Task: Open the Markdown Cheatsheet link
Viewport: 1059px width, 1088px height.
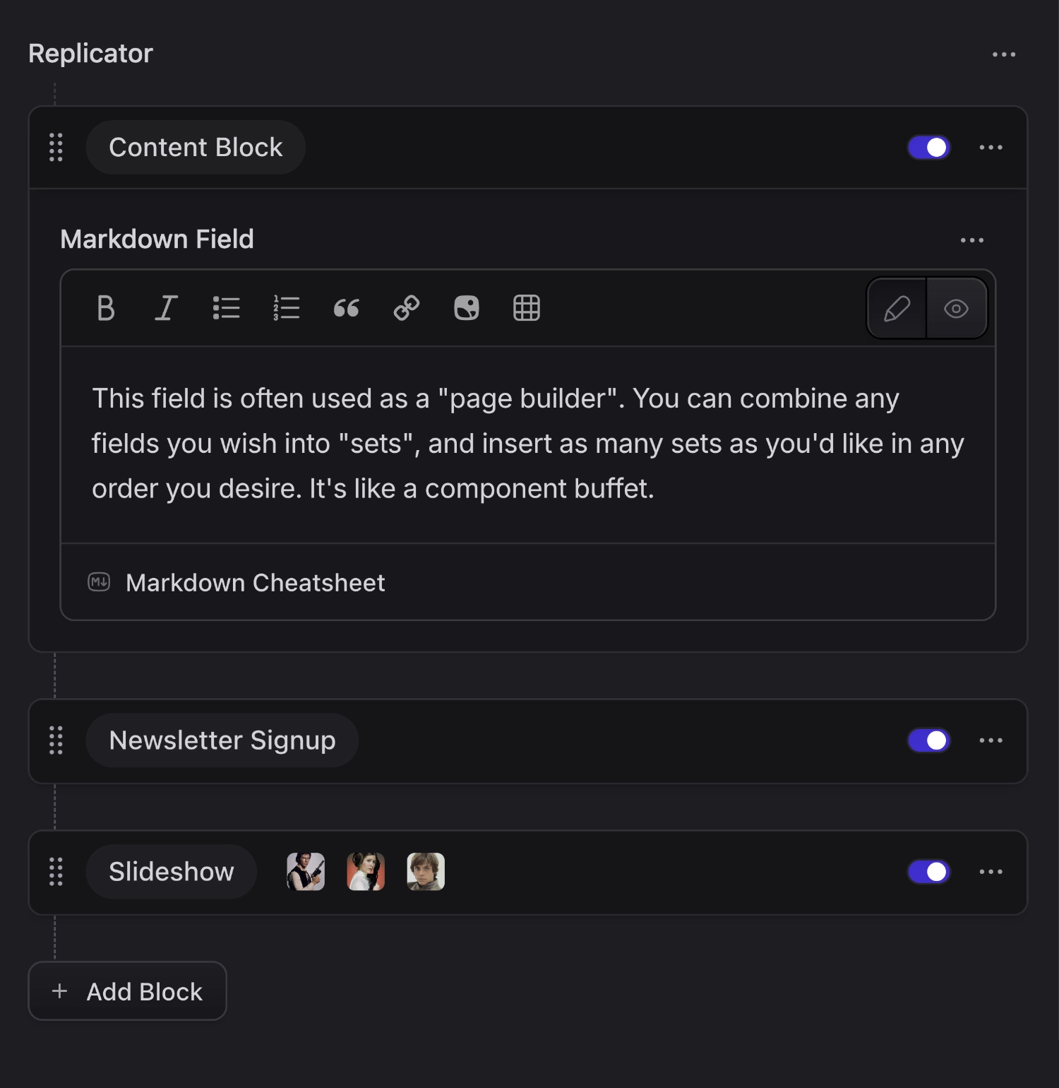Action: tap(255, 582)
